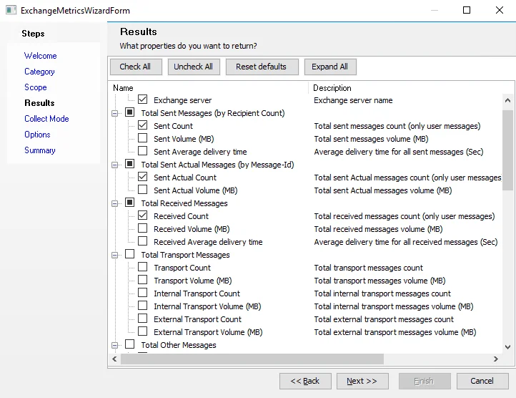The height and width of the screenshot is (398, 516).
Task: Enable Received Average delivery time checkbox
Action: point(142,241)
